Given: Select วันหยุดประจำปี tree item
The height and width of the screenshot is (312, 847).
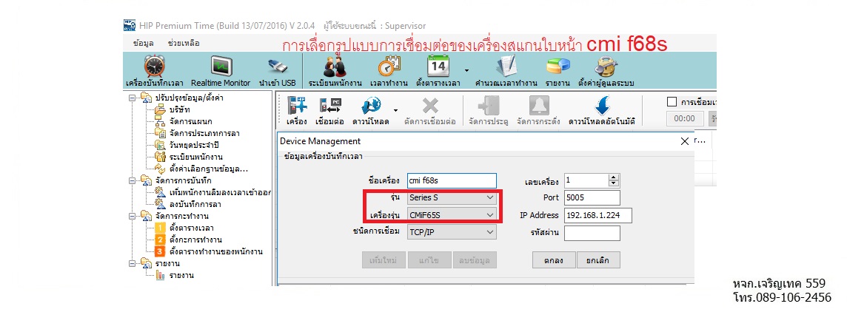Looking at the screenshot, I should pyautogui.click(x=193, y=145).
